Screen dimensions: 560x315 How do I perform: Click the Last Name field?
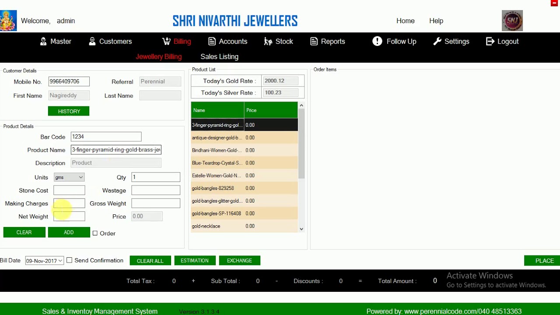[x=160, y=95]
